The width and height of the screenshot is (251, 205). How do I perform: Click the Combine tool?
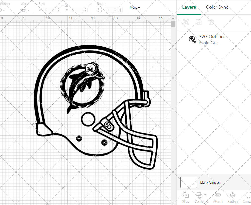(x=201, y=197)
